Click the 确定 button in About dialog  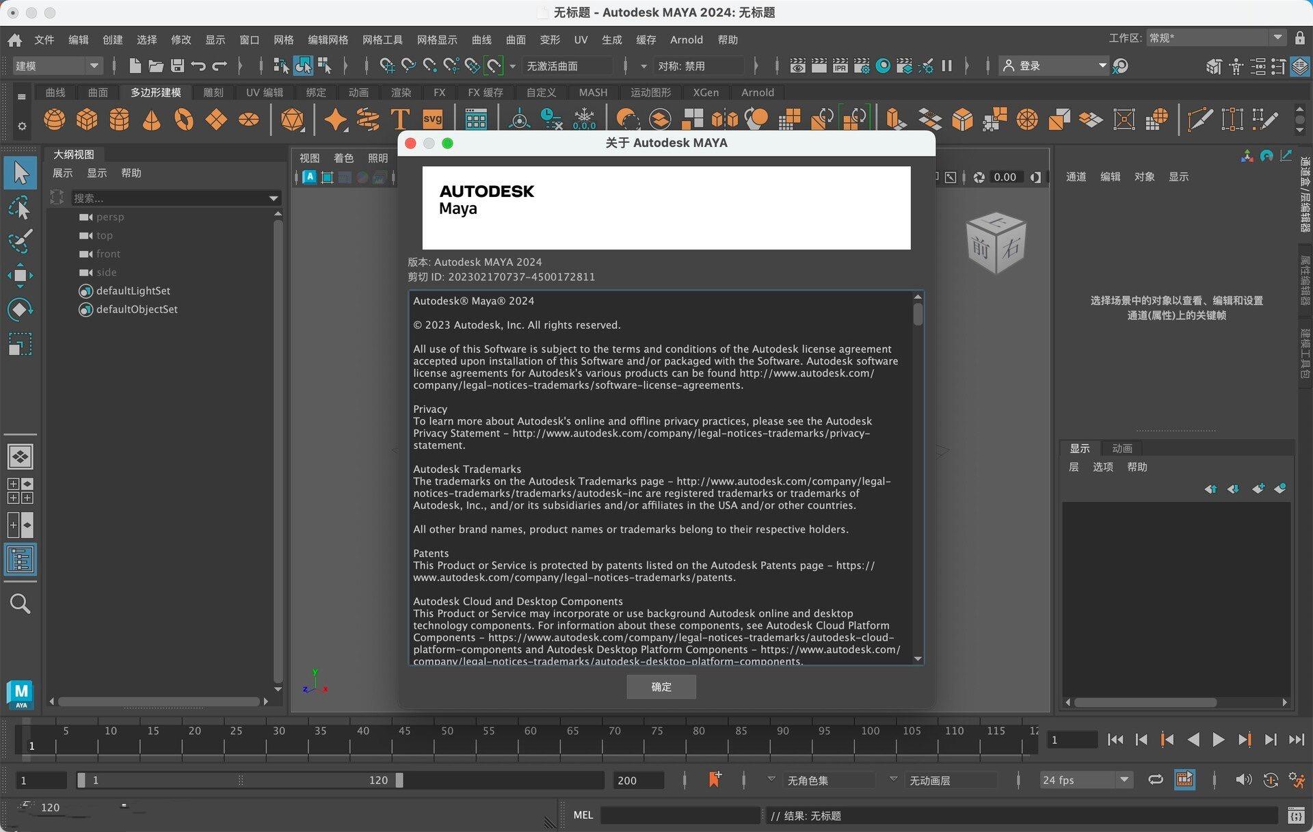click(x=661, y=686)
